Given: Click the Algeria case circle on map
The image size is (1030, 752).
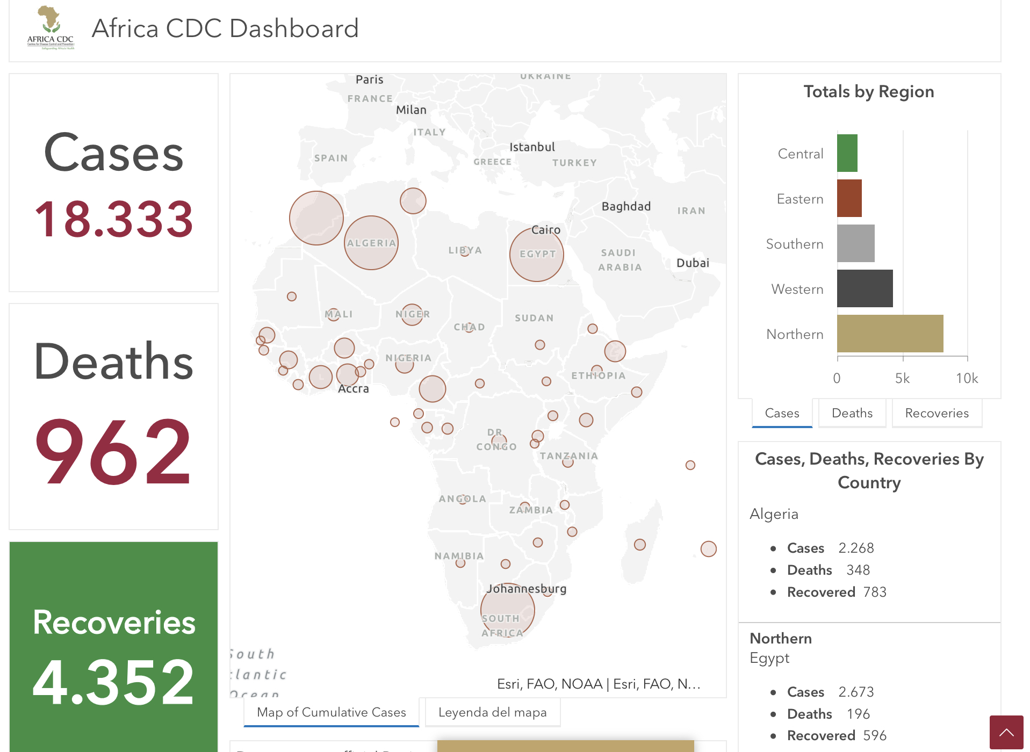Looking at the screenshot, I should pos(371,243).
